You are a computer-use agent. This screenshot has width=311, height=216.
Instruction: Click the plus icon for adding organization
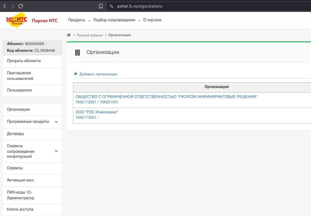pos(76,74)
